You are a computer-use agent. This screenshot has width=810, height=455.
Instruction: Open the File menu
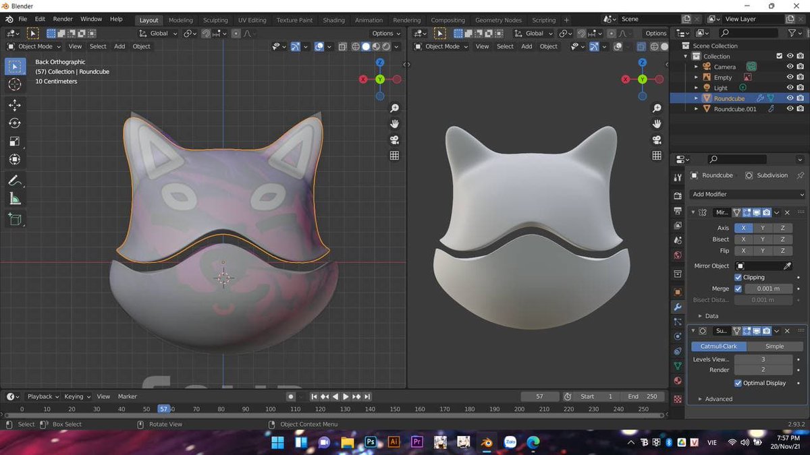pos(22,20)
